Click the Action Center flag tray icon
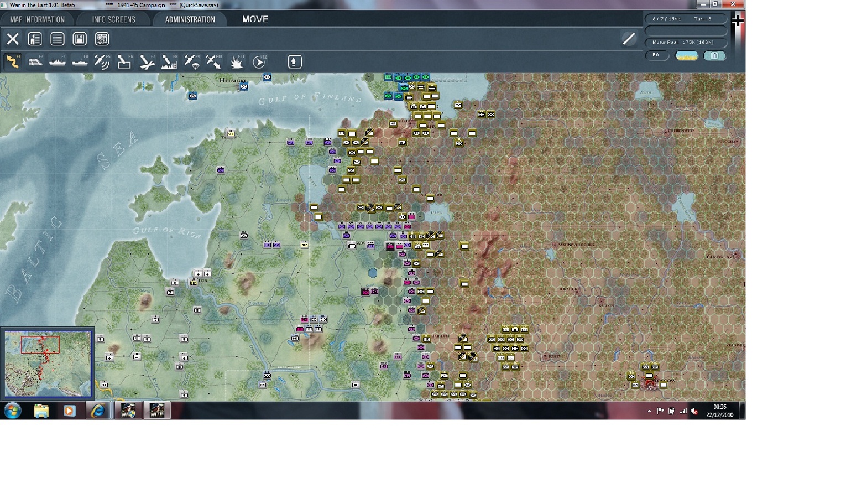 point(660,411)
